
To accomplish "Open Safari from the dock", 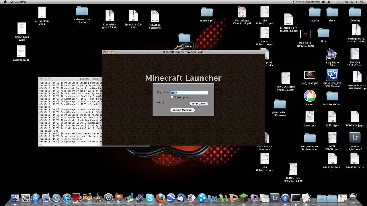I will (56, 198).
